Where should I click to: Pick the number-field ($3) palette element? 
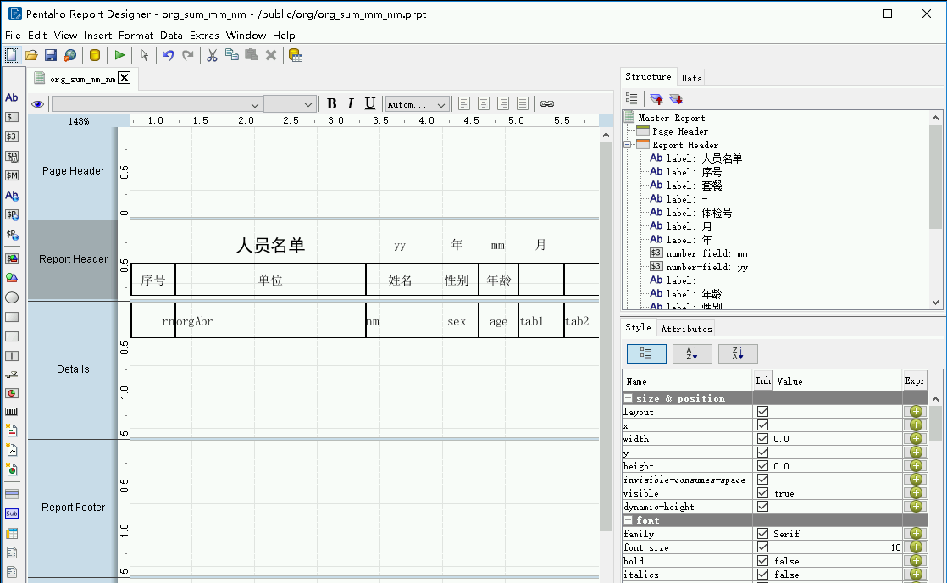click(12, 136)
